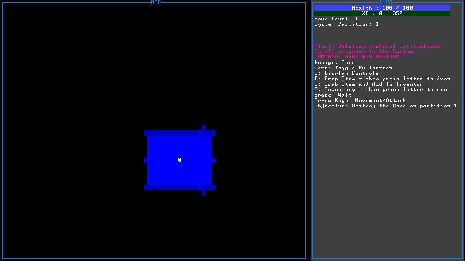This screenshot has width=465, height=261.
Task: Click the 'System Partition: 1' text
Action: point(347,24)
